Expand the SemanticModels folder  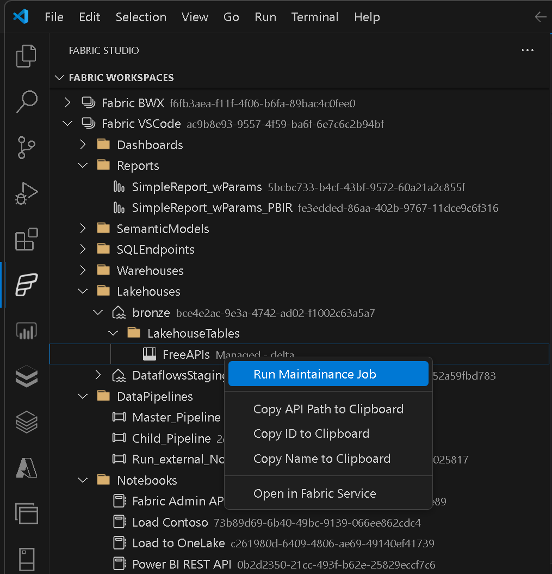pyautogui.click(x=83, y=228)
